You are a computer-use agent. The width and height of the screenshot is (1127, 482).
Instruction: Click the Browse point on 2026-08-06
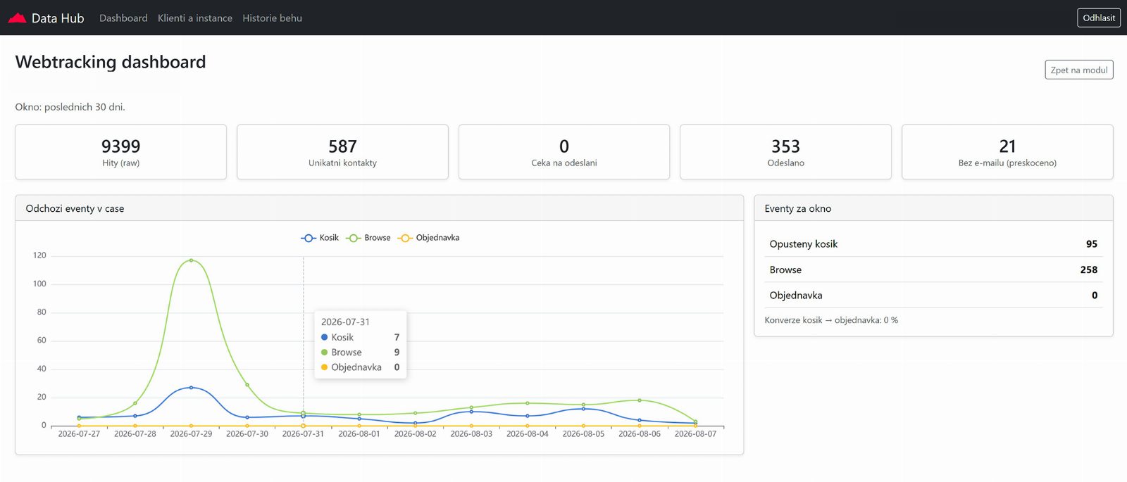tap(640, 400)
